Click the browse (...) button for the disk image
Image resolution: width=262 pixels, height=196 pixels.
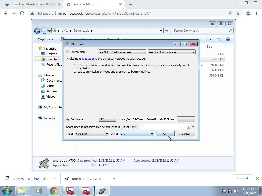coord(186,119)
